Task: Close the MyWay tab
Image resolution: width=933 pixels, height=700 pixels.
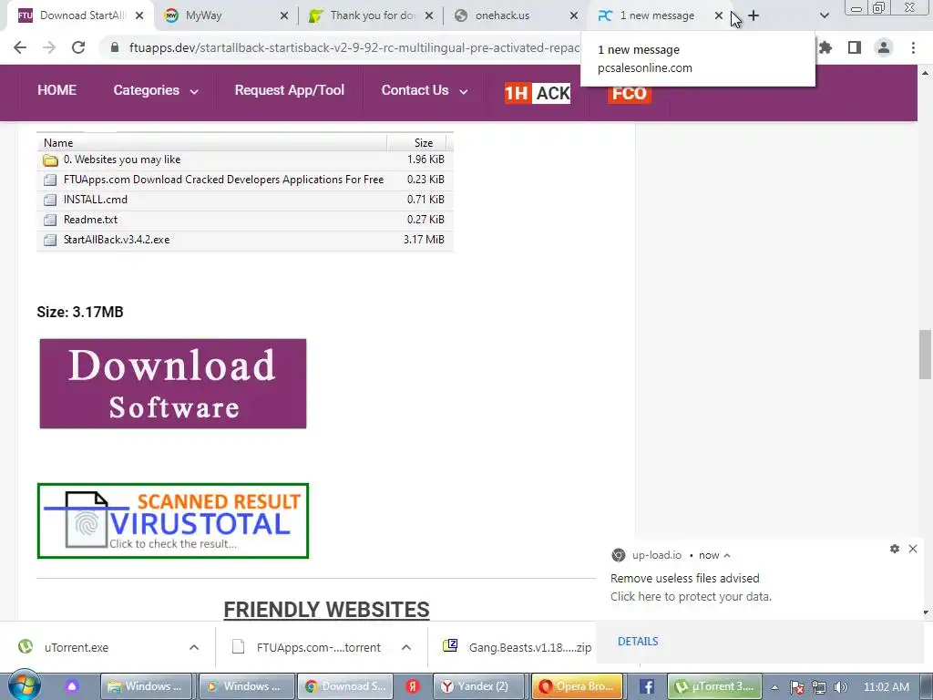Action: (x=284, y=15)
